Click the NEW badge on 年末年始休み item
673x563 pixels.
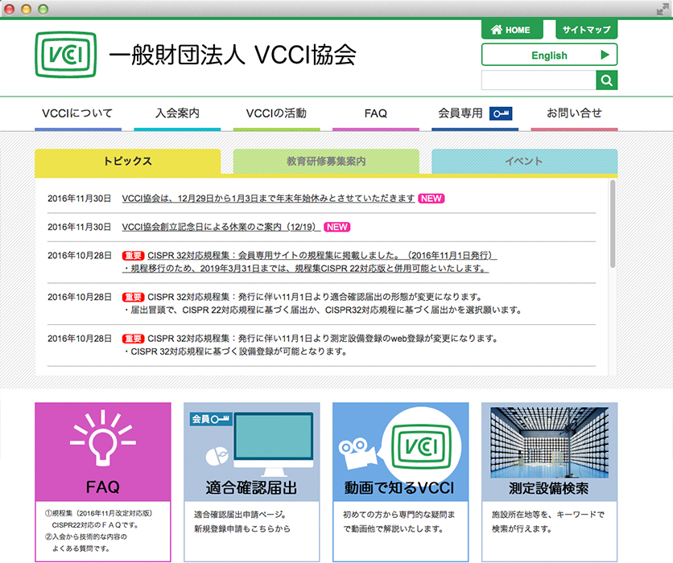coord(431,199)
